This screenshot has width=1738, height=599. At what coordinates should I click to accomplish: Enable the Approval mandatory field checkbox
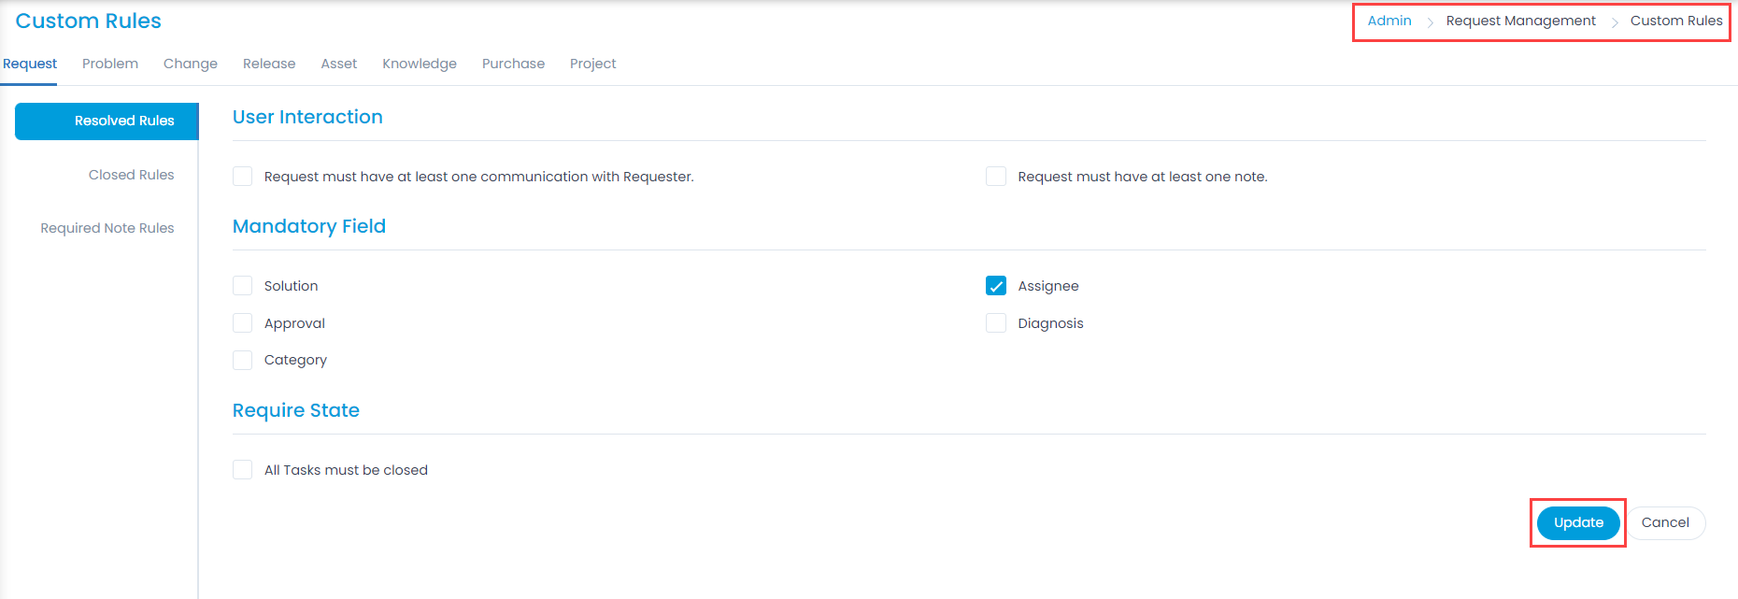(243, 323)
